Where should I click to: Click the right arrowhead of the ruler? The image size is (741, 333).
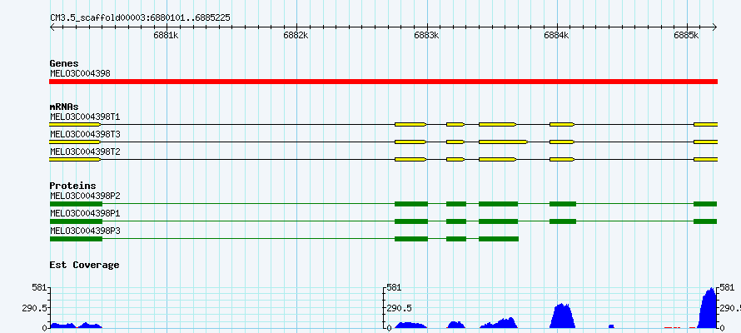coord(714,27)
